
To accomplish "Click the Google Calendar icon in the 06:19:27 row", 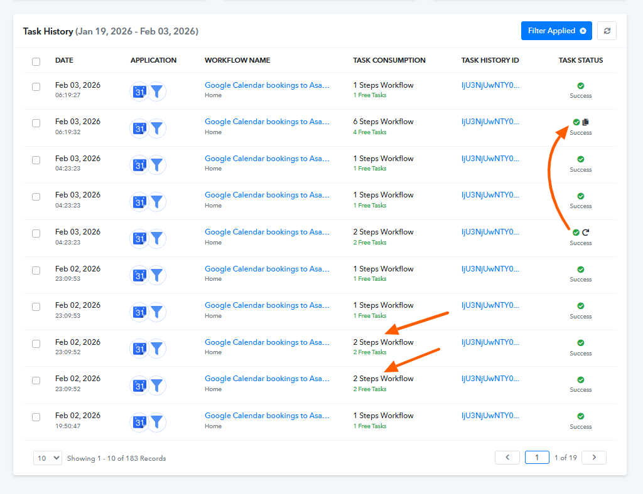I will [139, 92].
